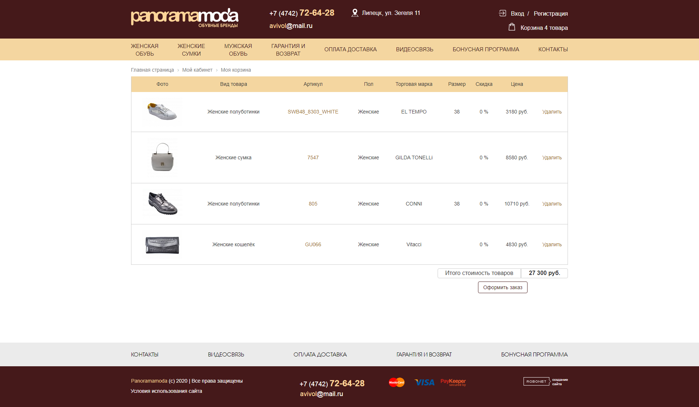The height and width of the screenshot is (407, 699).
Task: Click the shopping bag cart icon
Action: click(512, 27)
